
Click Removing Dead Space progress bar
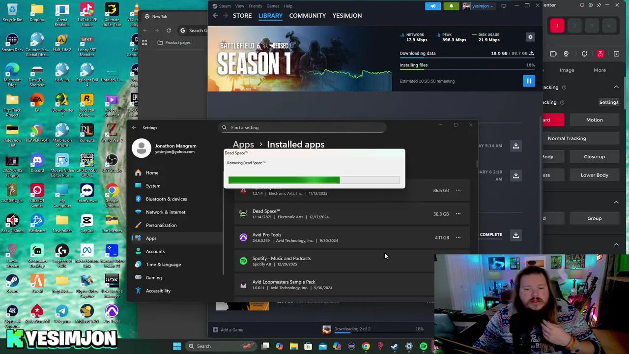click(314, 180)
